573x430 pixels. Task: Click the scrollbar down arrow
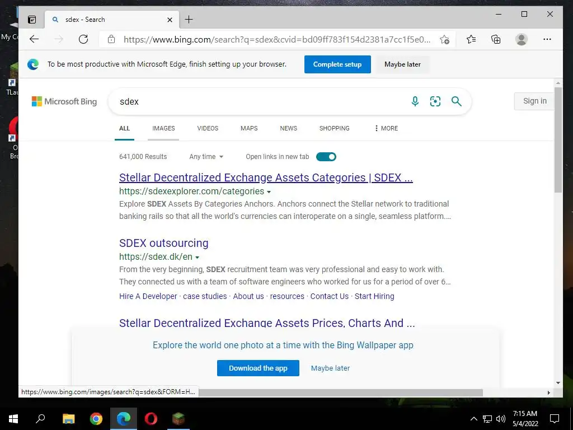[558, 383]
